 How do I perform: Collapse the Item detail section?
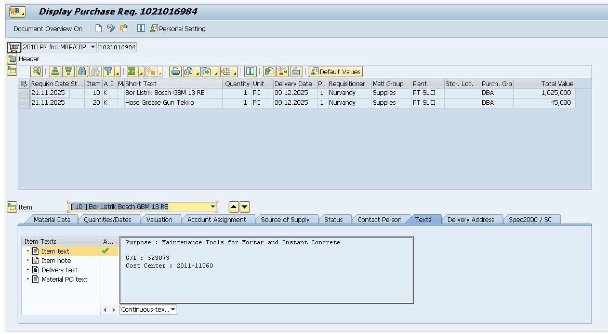(12, 207)
